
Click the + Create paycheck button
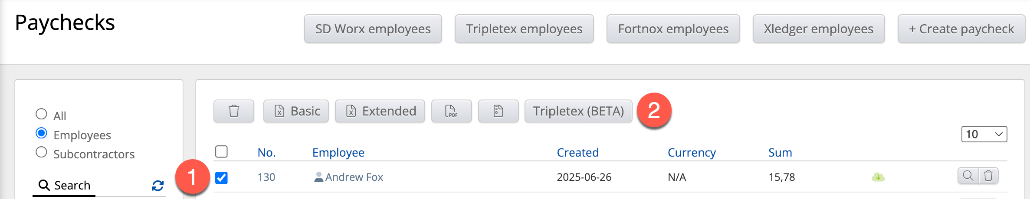click(x=961, y=29)
